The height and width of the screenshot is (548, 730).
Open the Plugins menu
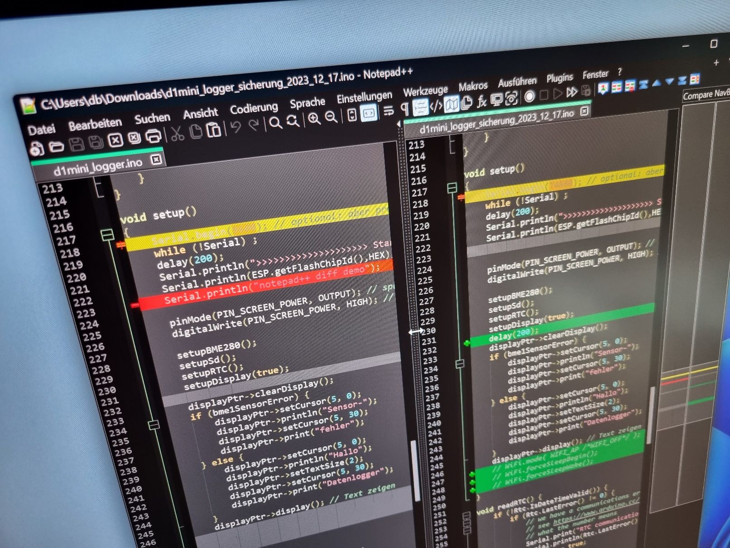tap(560, 78)
